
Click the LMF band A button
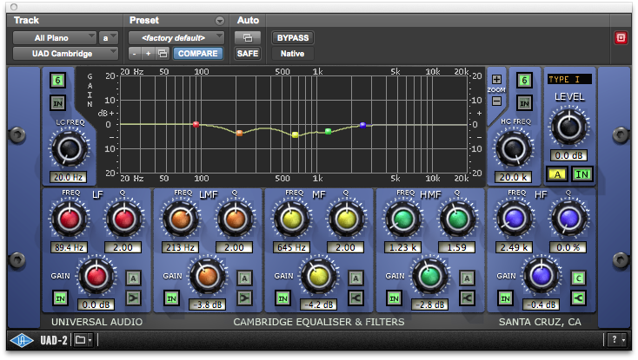coord(244,278)
